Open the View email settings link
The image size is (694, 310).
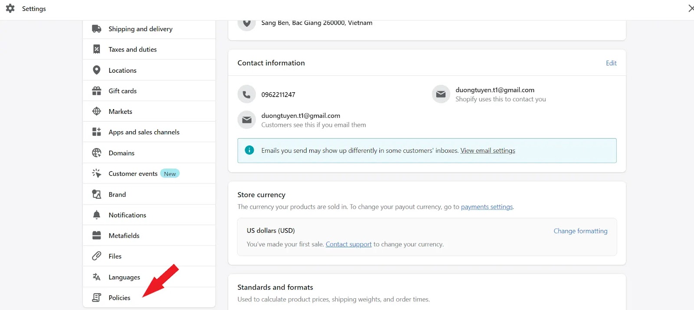(x=488, y=151)
